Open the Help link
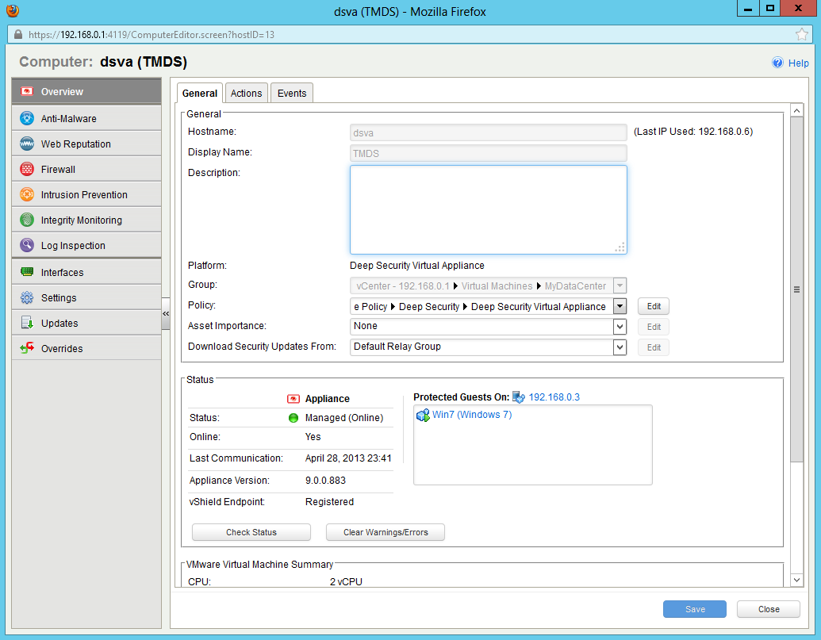This screenshot has height=640, width=821. coord(799,63)
